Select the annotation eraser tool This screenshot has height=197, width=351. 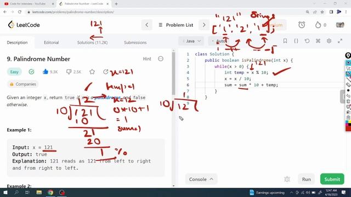tap(348, 85)
